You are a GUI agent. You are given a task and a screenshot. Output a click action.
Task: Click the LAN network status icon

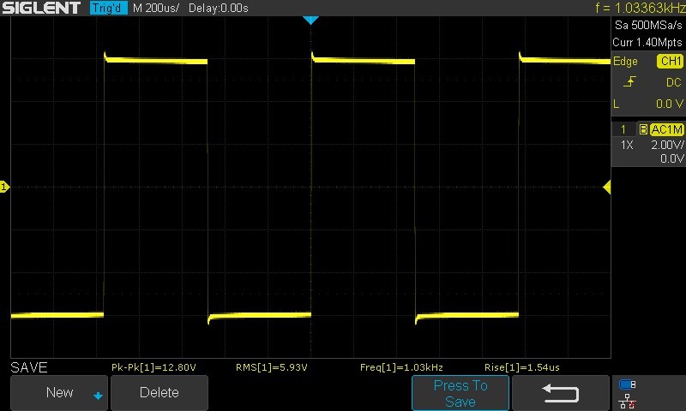(x=628, y=401)
